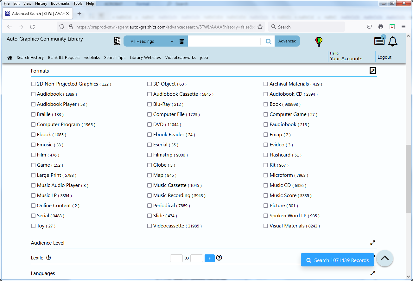Collapse the Formats section arrows icon

(373, 71)
